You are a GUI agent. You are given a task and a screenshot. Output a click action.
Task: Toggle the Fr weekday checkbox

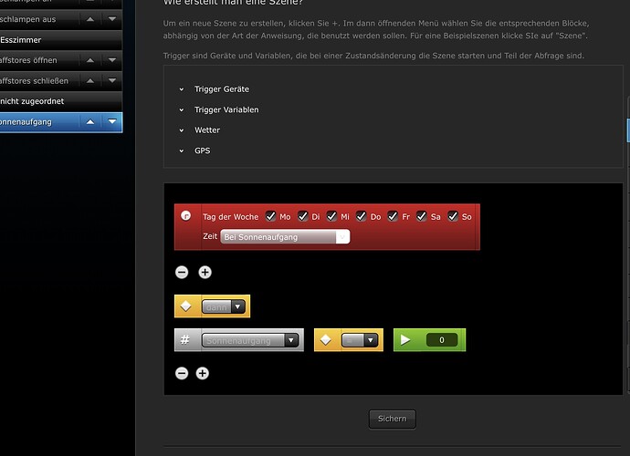393,216
